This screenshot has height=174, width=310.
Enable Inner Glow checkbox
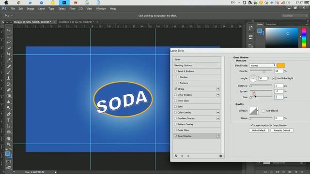coord(175,101)
